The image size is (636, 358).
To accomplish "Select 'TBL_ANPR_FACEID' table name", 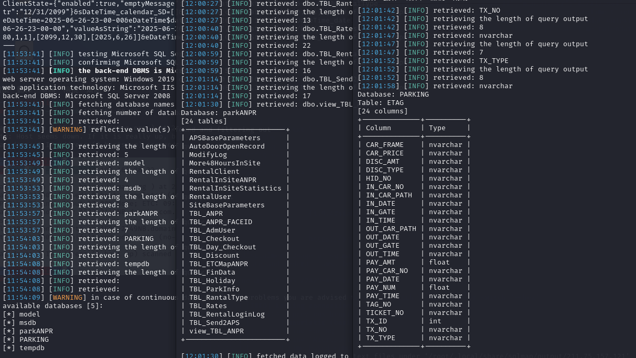I will click(x=221, y=222).
